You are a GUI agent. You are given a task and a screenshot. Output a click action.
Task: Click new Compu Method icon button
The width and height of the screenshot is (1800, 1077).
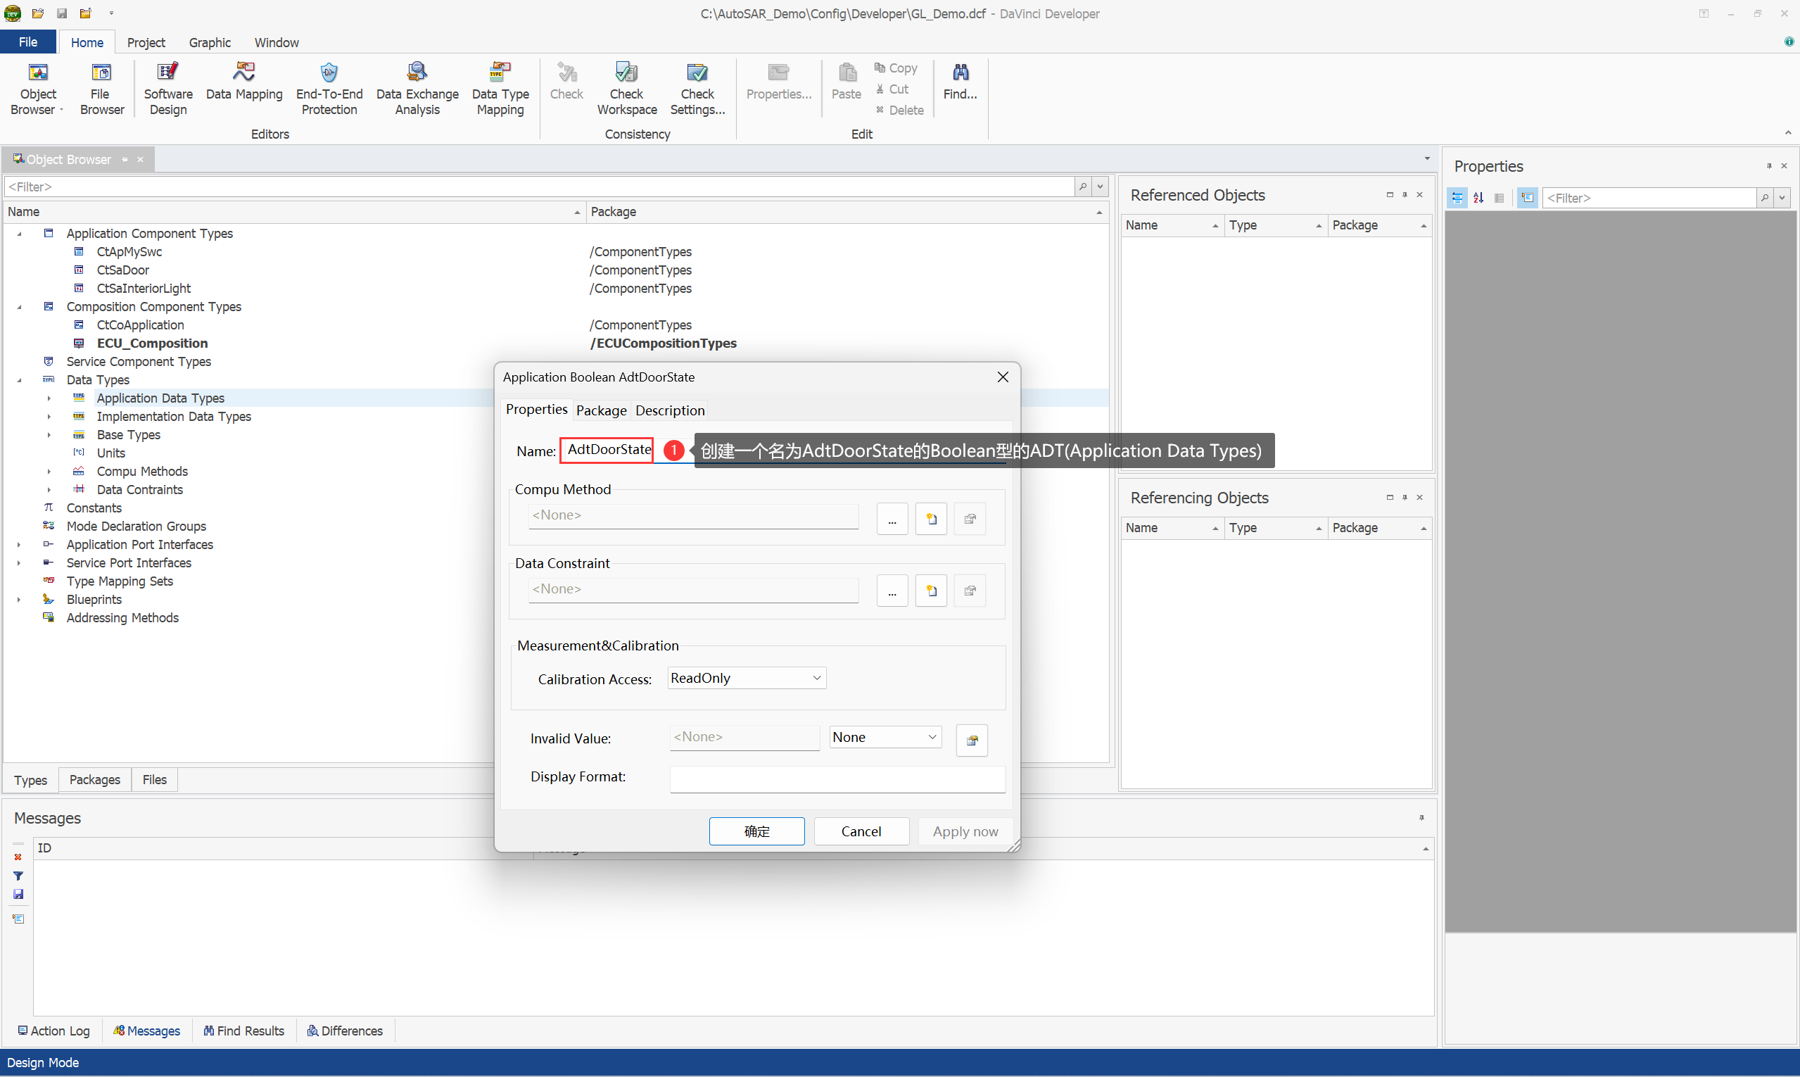click(931, 519)
